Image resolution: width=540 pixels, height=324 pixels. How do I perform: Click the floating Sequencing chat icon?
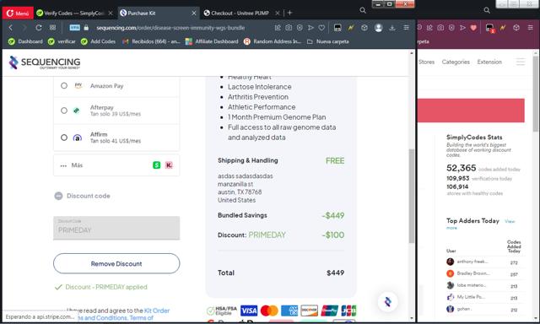[x=388, y=302]
